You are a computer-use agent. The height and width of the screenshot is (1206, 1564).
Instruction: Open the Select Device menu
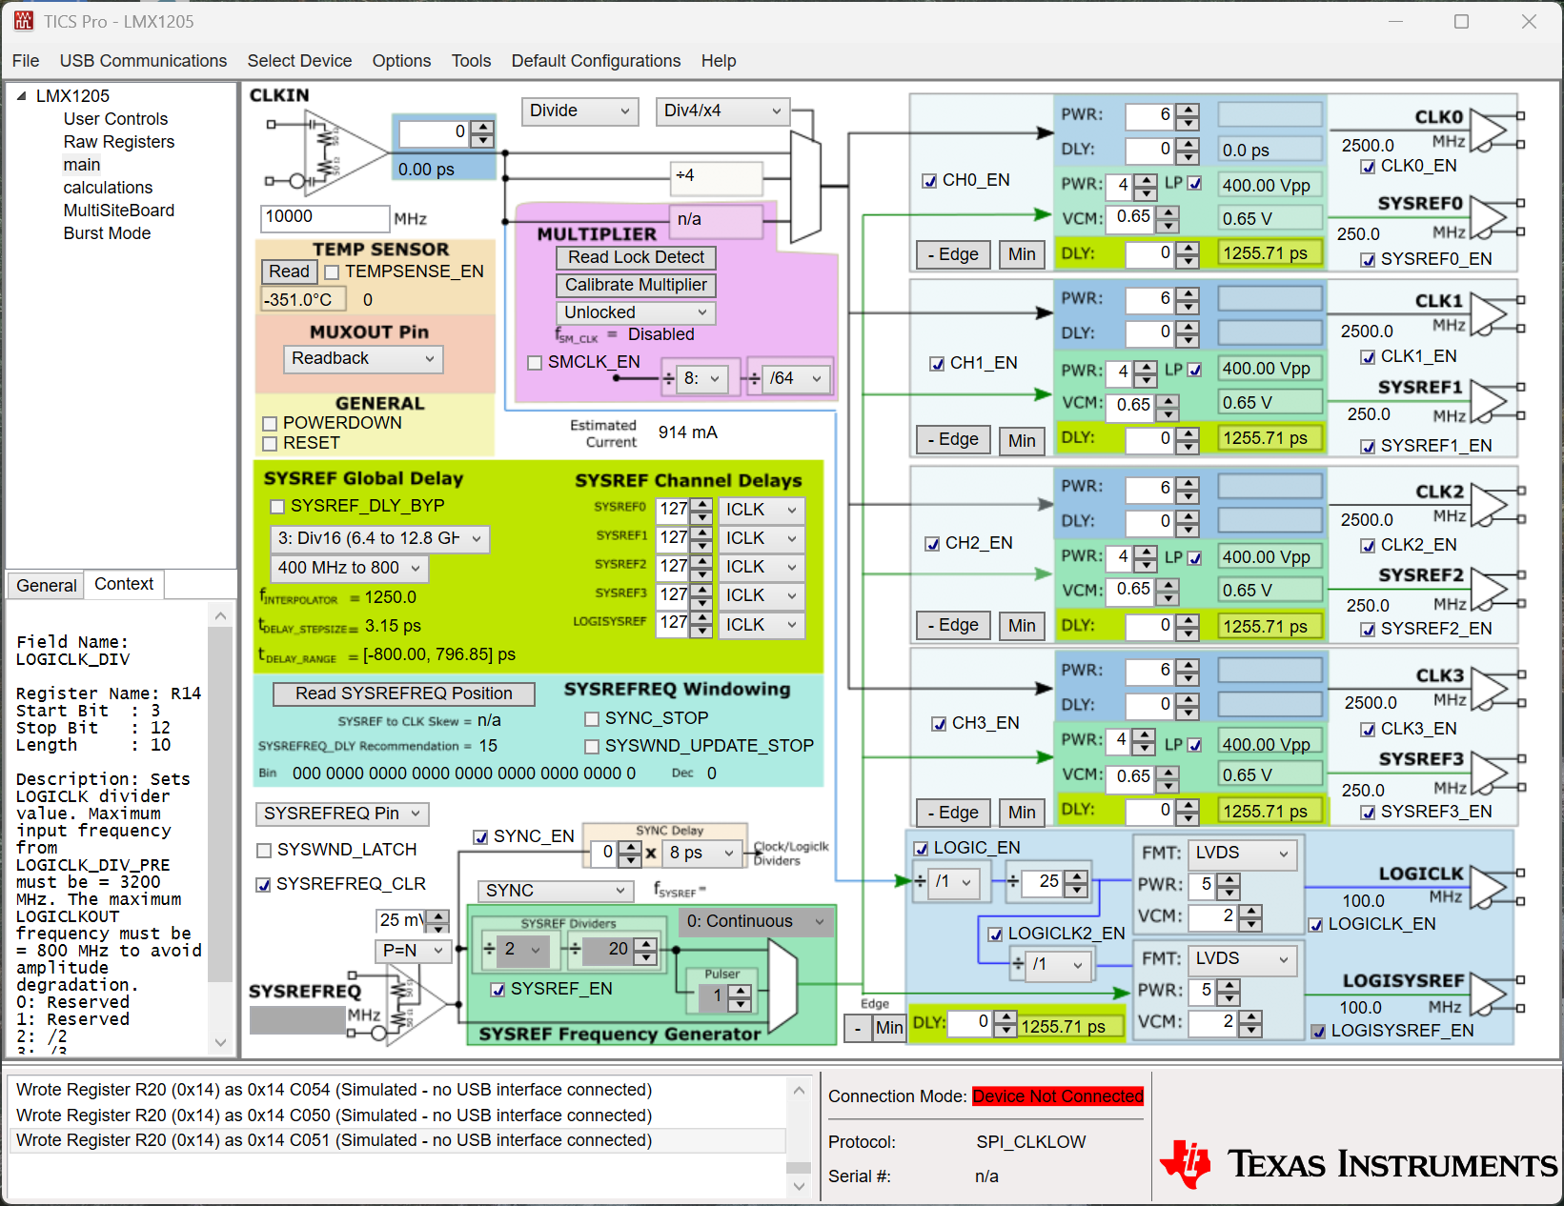[299, 61]
